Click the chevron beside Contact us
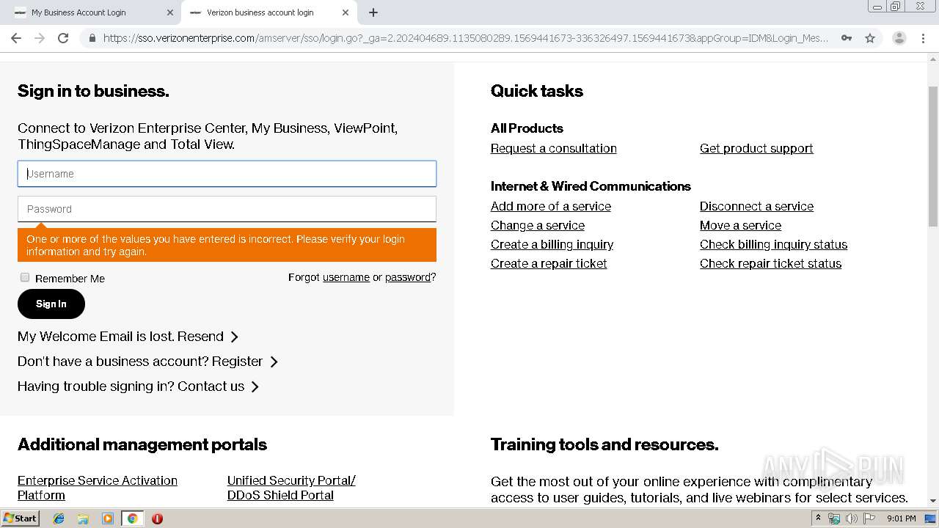The width and height of the screenshot is (939, 528). click(255, 386)
